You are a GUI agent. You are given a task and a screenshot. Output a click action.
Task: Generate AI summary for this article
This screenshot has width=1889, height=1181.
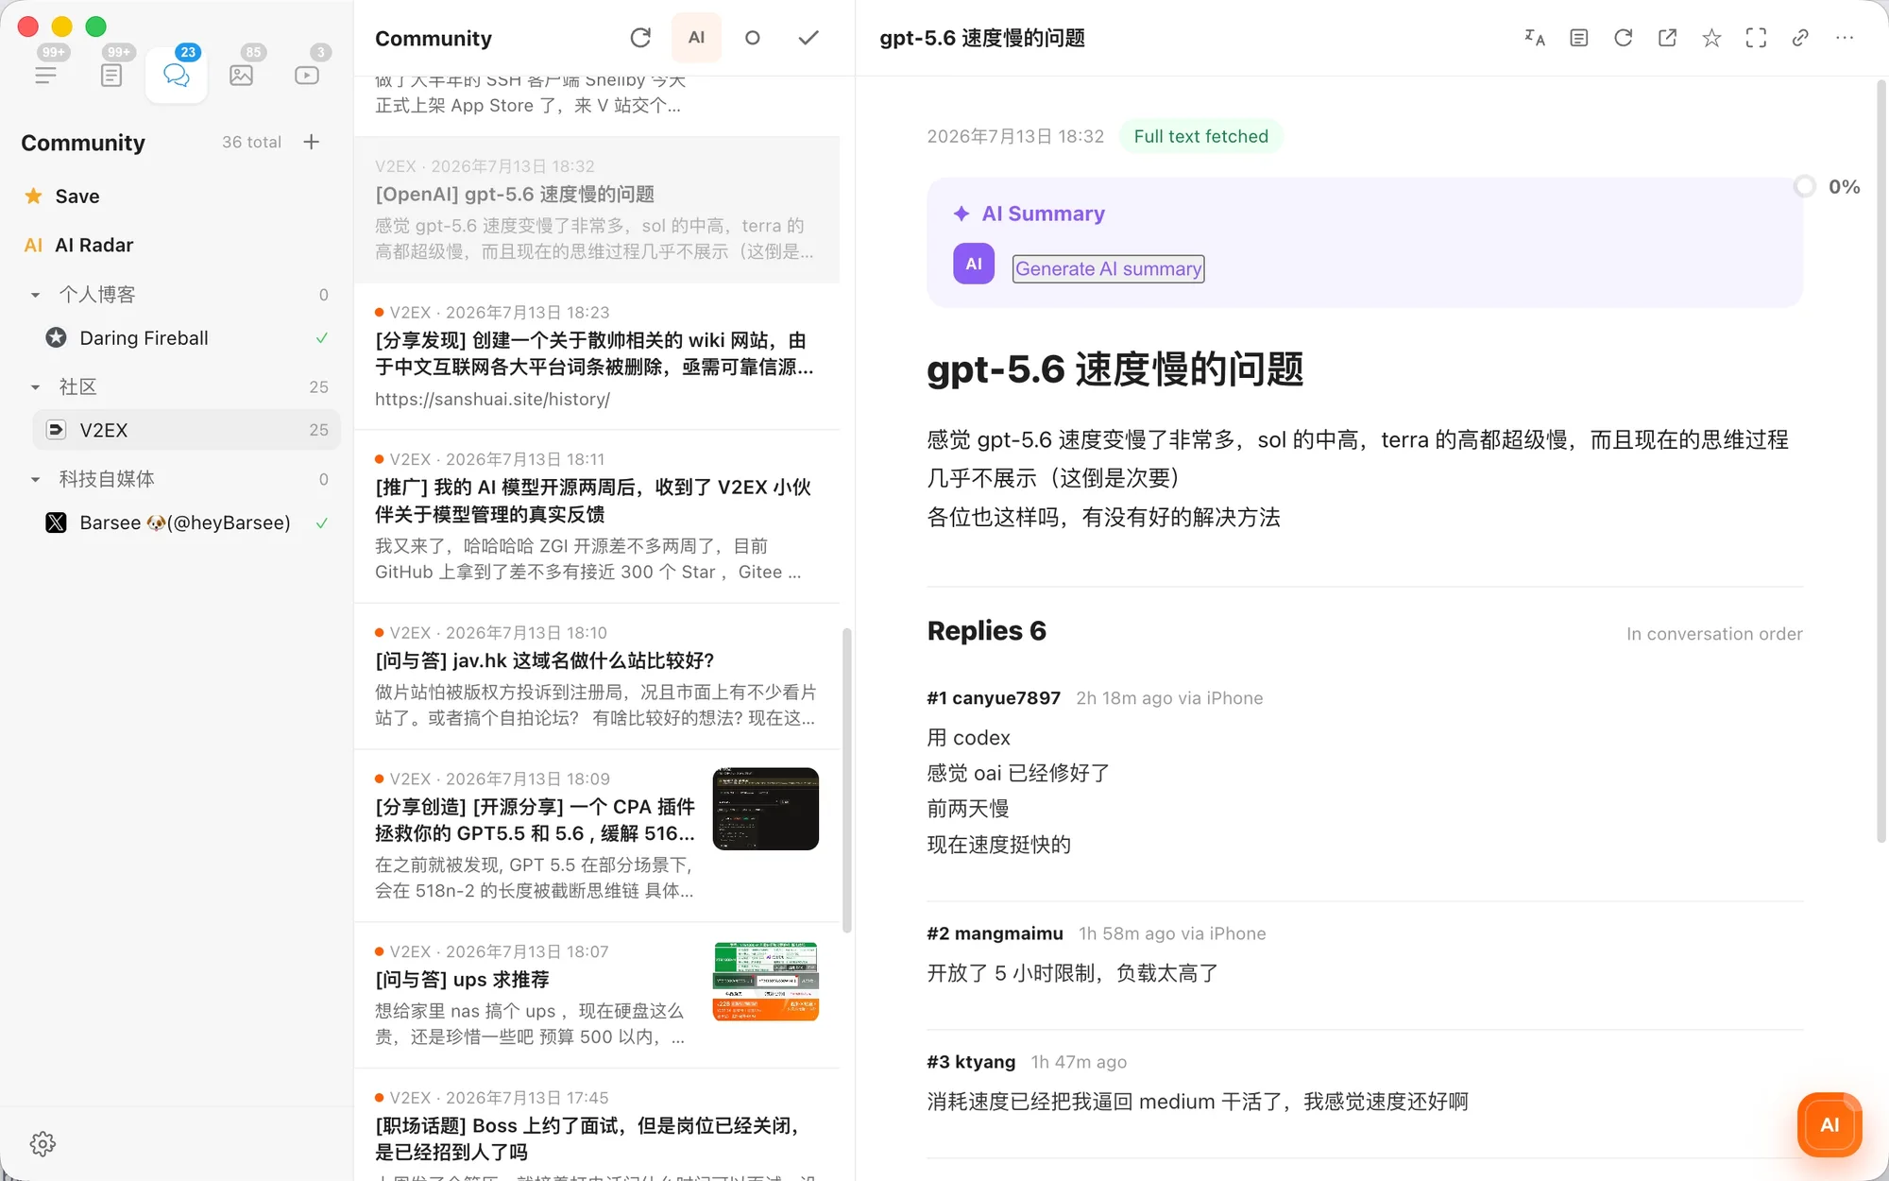1108,268
